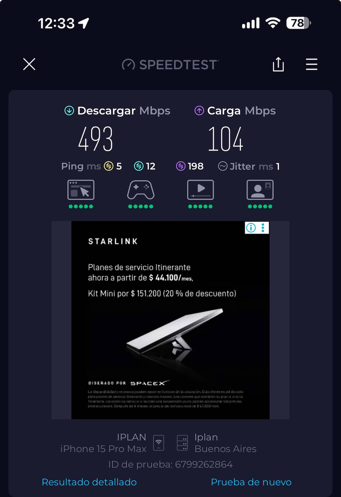Tap the Speedtest logo in header
Screen dimensions: 341x497
click(170, 65)
